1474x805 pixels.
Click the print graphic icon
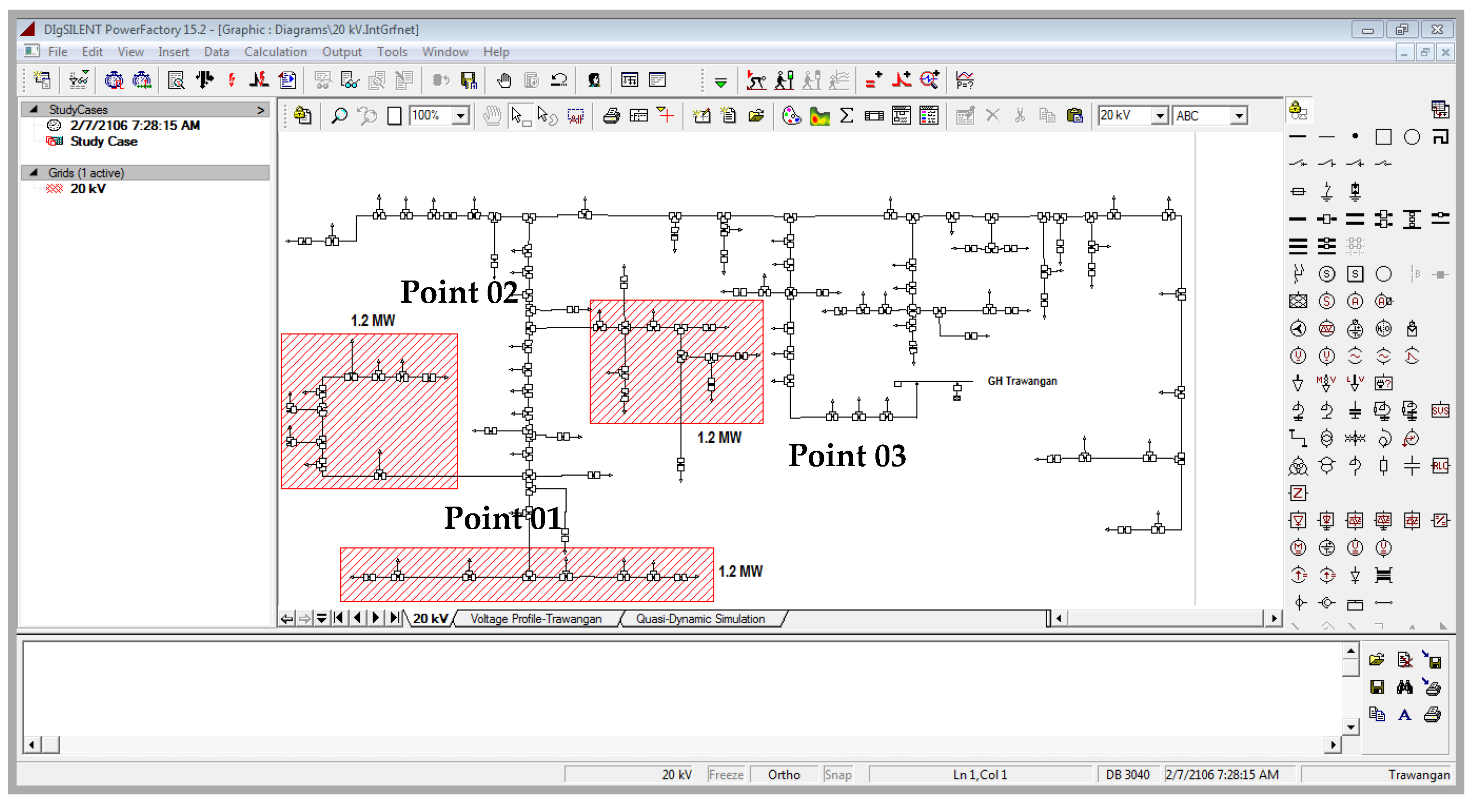click(611, 116)
